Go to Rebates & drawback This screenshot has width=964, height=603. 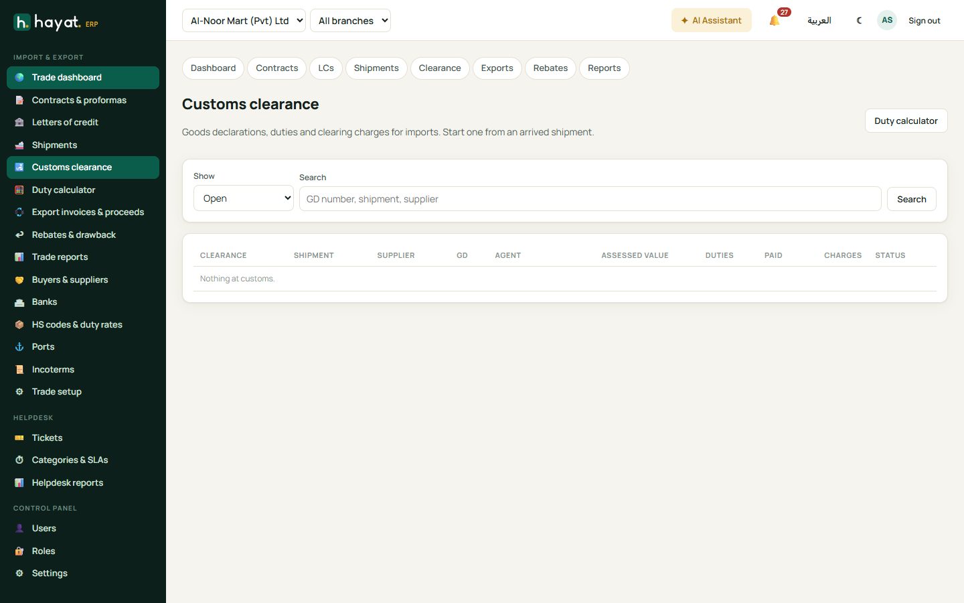coord(83,234)
